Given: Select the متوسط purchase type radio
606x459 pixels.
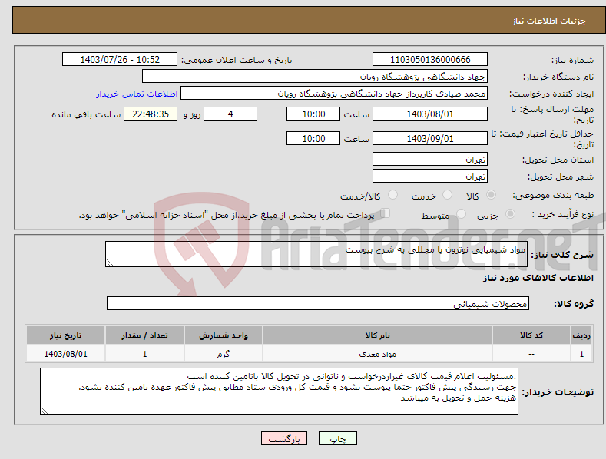Looking at the screenshot, I should click(461, 214).
